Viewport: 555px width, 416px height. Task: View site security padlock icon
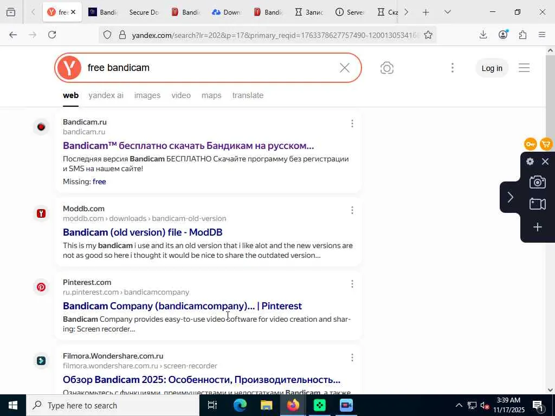click(122, 35)
